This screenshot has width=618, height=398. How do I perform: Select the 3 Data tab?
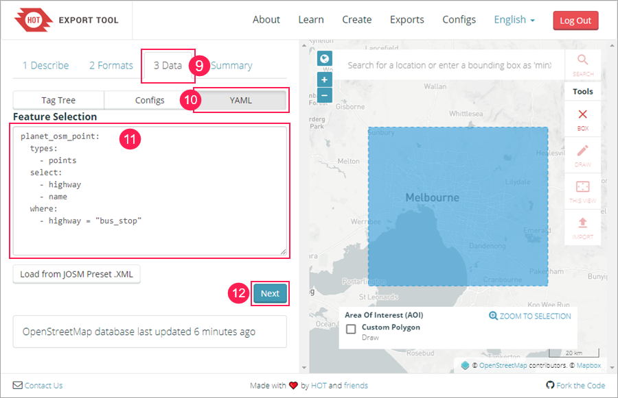tap(168, 65)
